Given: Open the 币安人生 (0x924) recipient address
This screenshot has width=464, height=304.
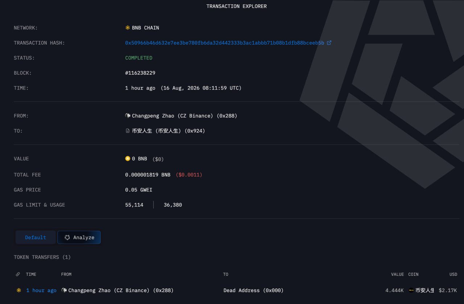Looking at the screenshot, I should [169, 131].
